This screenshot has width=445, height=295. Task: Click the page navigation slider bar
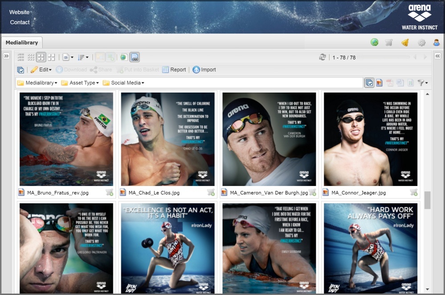[x=384, y=57]
